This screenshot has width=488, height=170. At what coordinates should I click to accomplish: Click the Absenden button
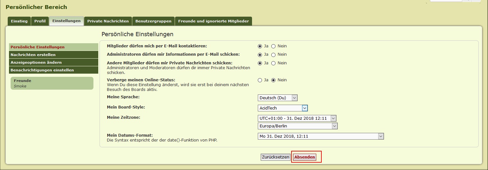(305, 157)
